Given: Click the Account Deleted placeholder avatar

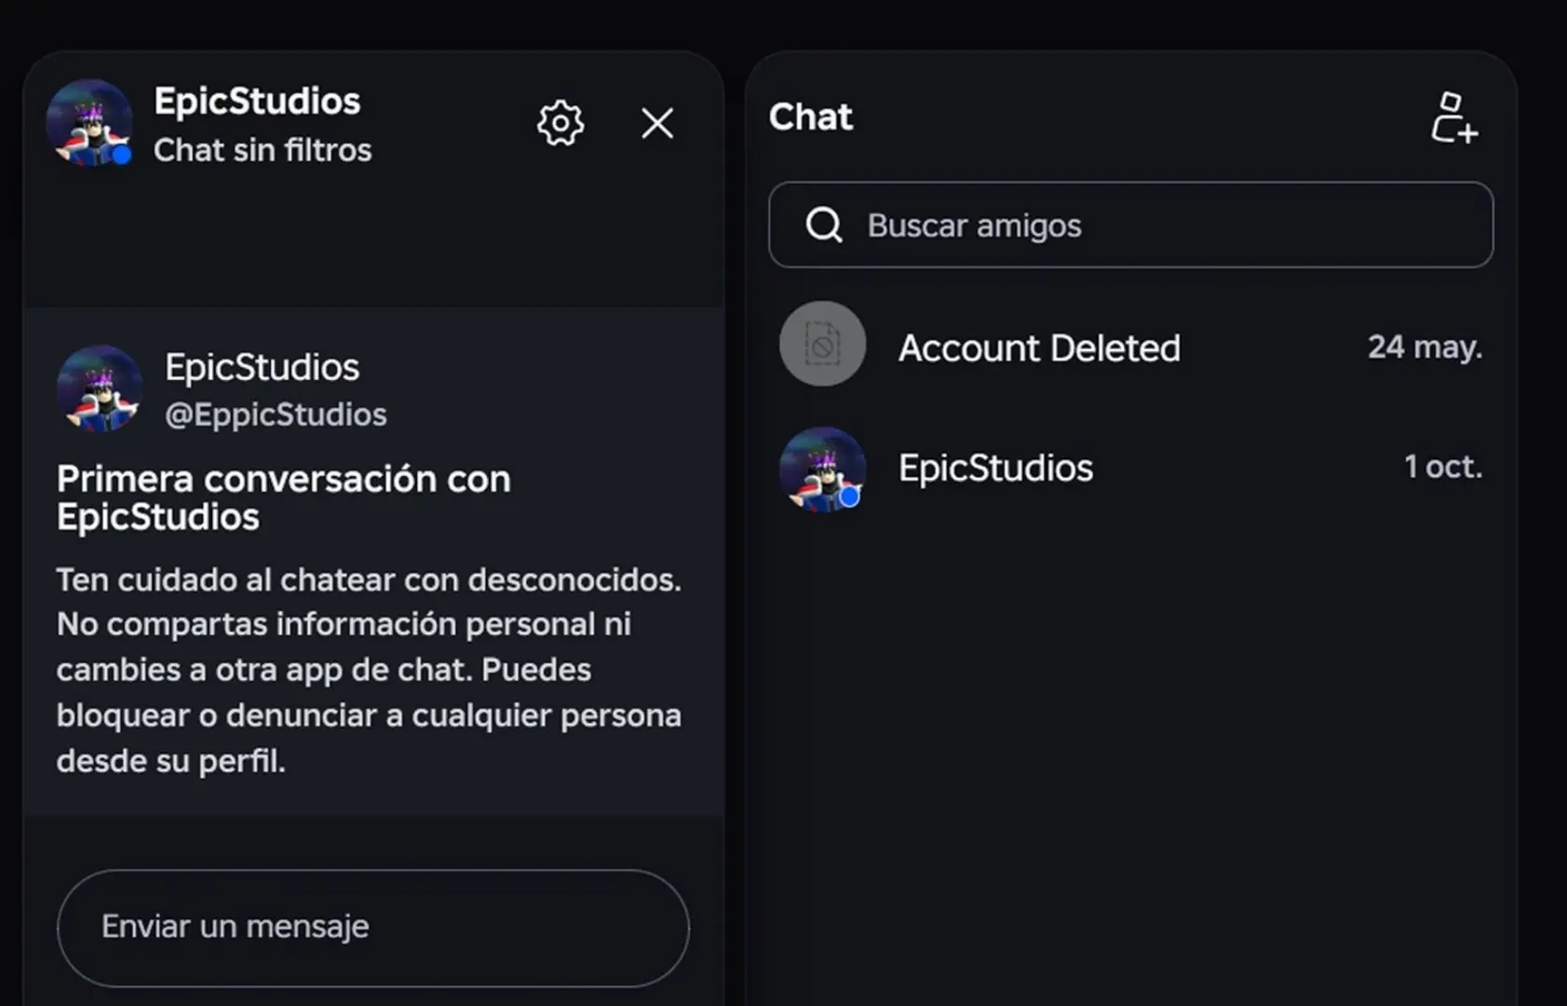Looking at the screenshot, I should (822, 344).
